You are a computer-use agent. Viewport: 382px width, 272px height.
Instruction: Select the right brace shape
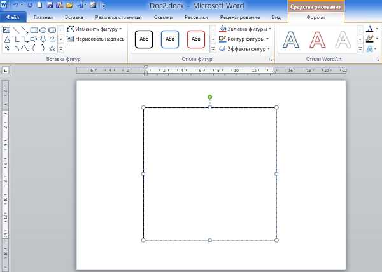43,48
